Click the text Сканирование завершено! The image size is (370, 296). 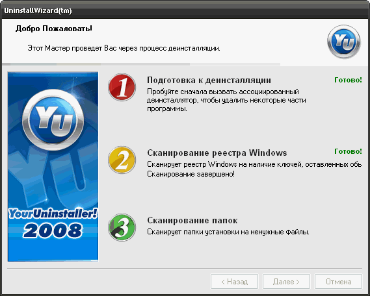click(191, 174)
